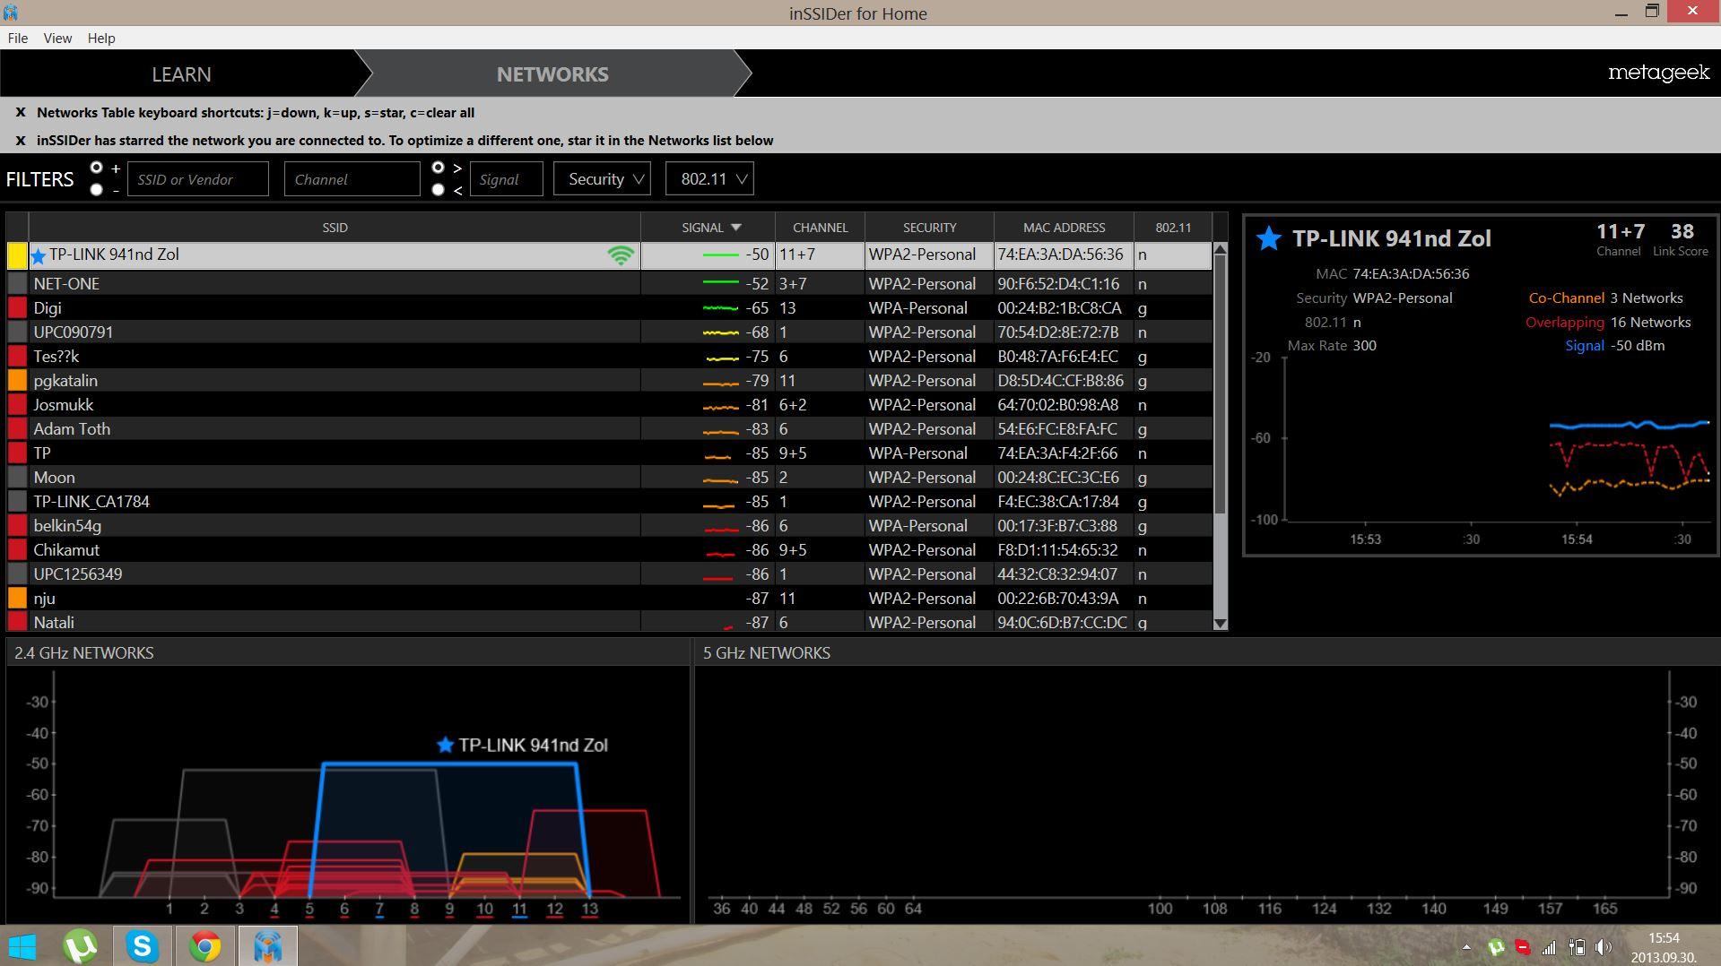Screen dimensions: 1721x966
Task: Click the metageek logo
Action: (1657, 73)
